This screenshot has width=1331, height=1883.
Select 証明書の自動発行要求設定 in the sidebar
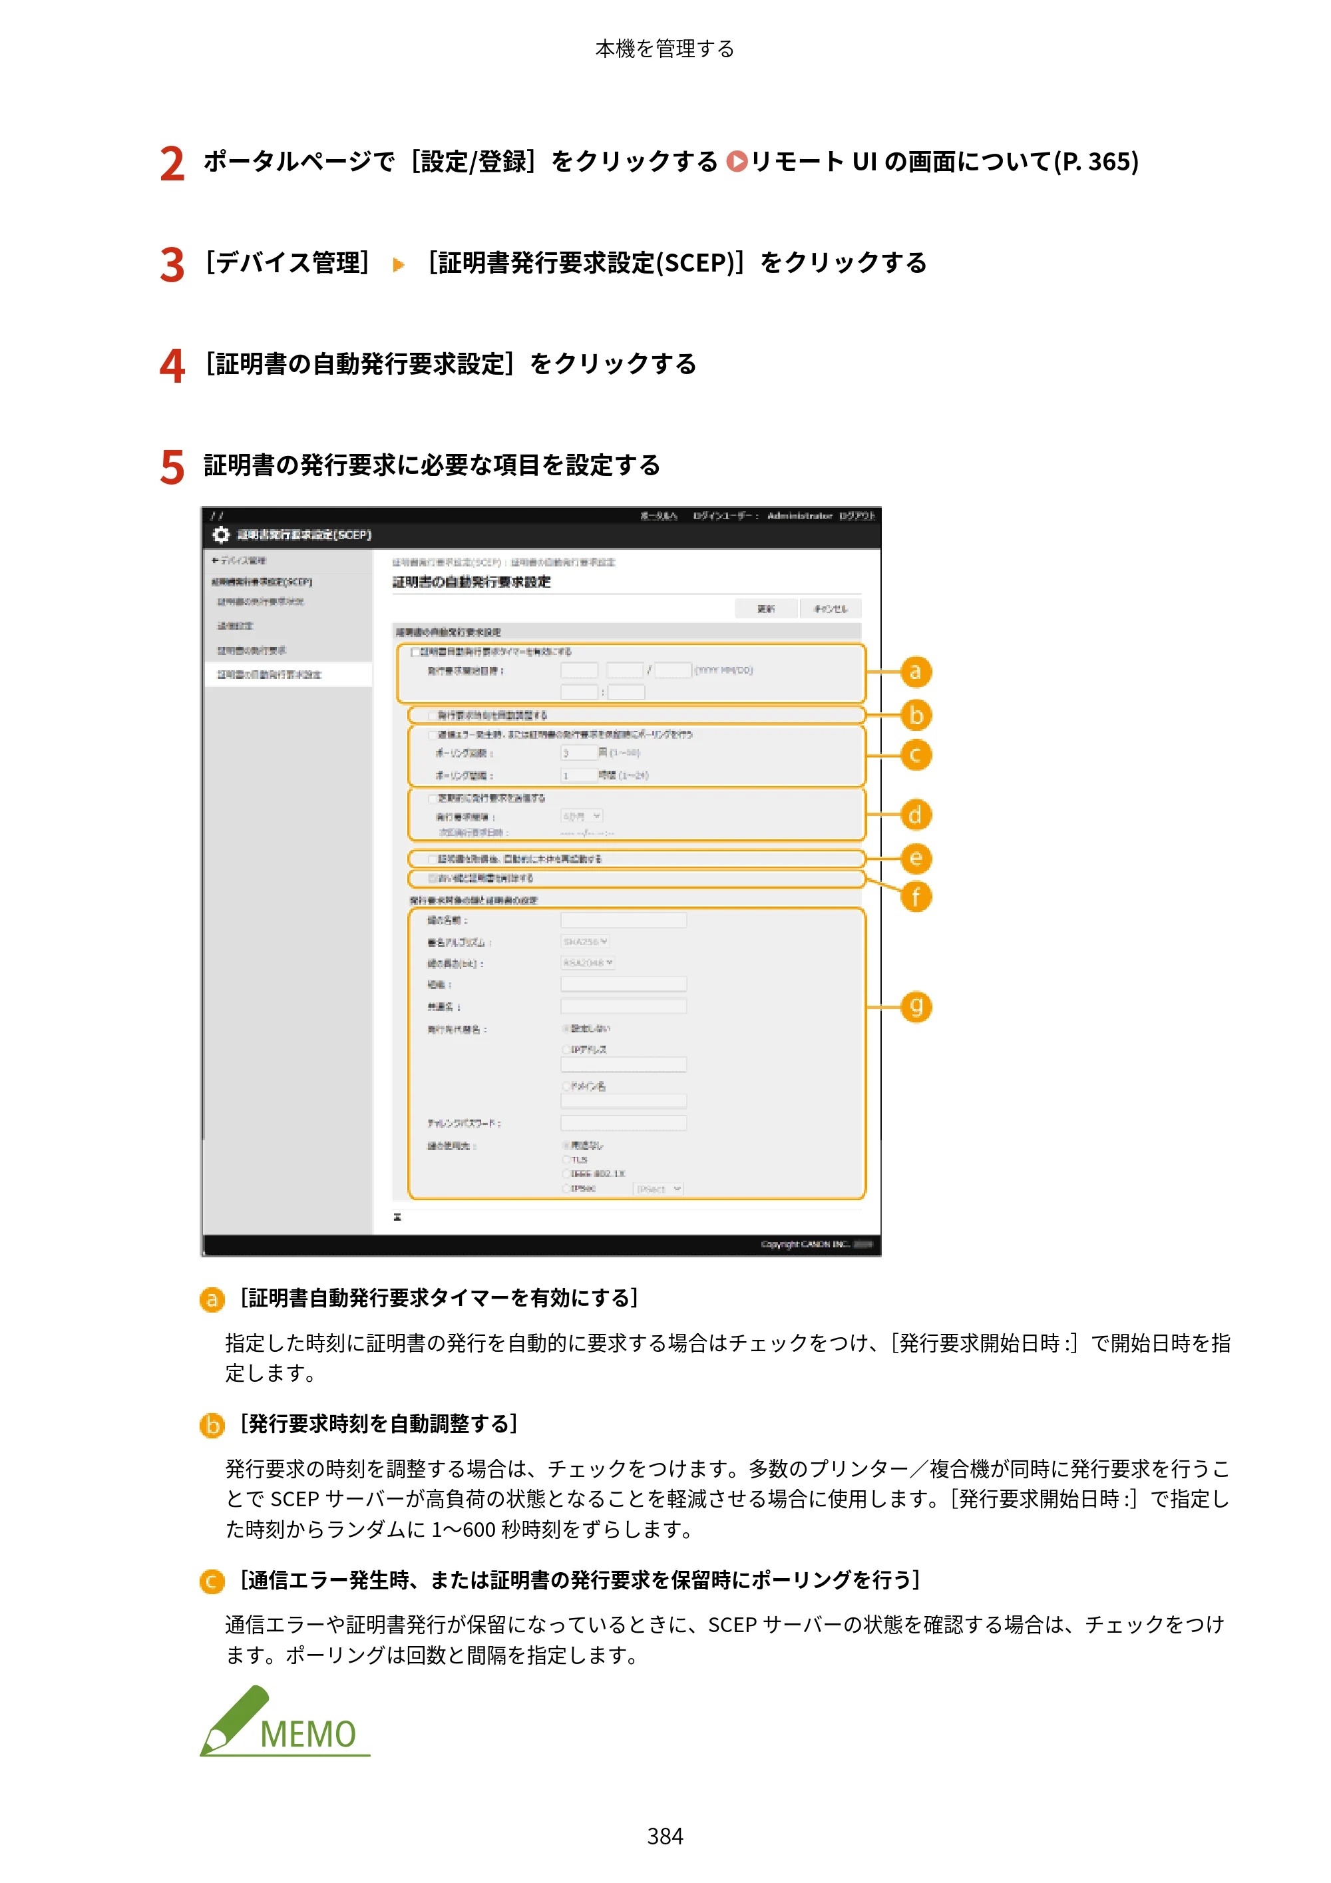point(270,675)
